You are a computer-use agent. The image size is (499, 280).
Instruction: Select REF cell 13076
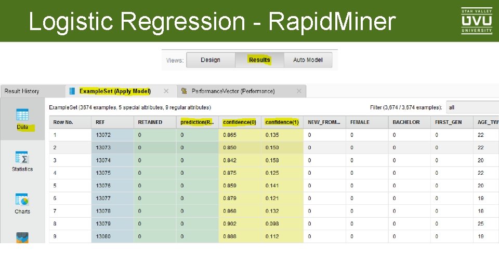pyautogui.click(x=113, y=186)
